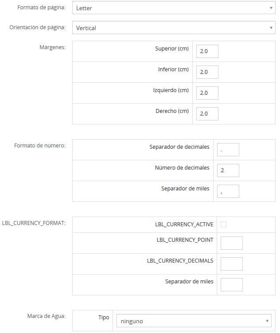Viewport: 280px width, 333px height.
Task: Select the Izquierdo (cm) margin field
Action: [x=207, y=93]
